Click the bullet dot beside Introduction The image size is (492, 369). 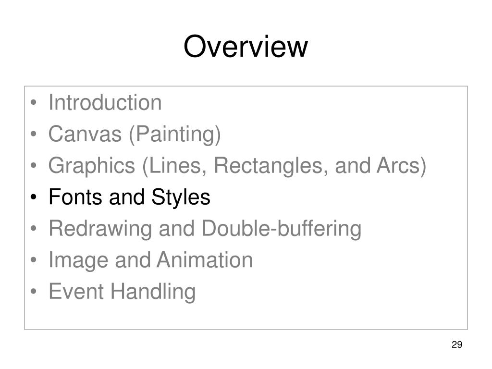[34, 103]
